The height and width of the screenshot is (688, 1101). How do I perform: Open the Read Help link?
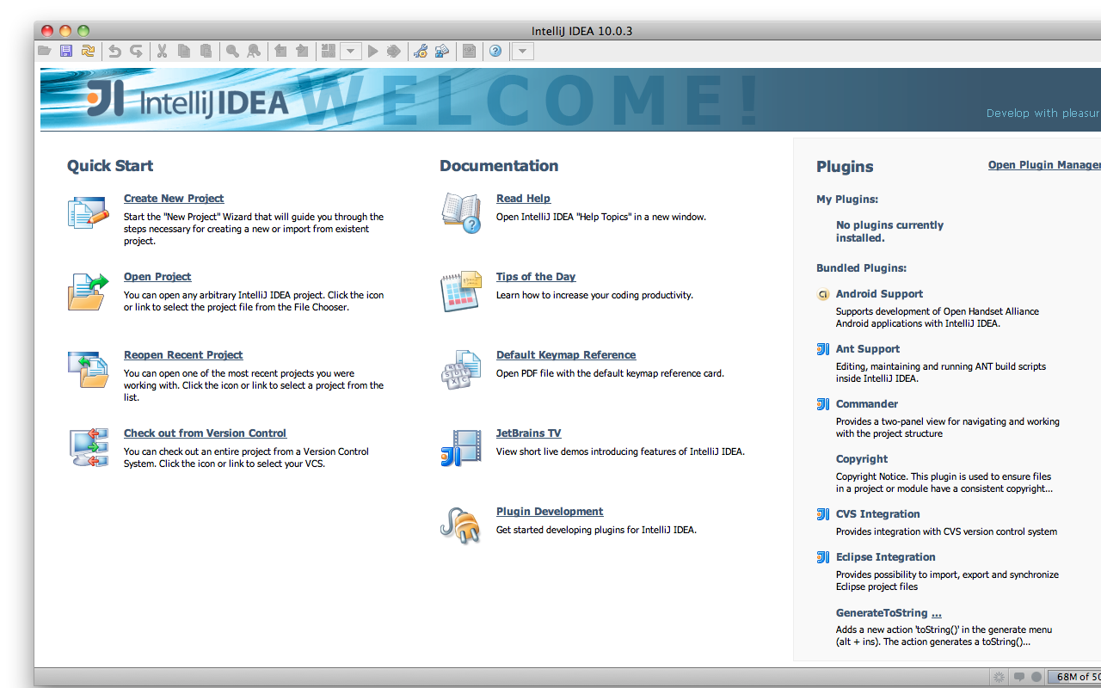point(523,199)
